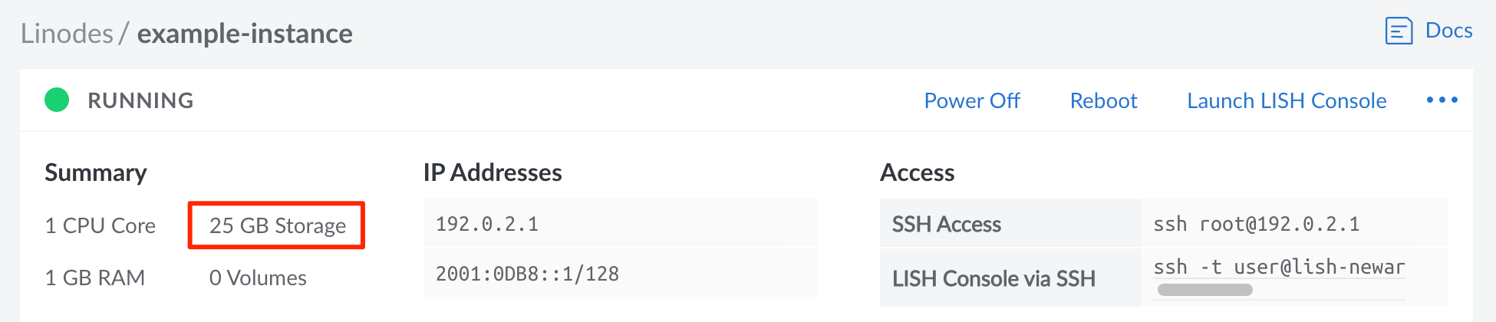Click the SSH Access row label
This screenshot has width=1496, height=322.
coord(946,224)
